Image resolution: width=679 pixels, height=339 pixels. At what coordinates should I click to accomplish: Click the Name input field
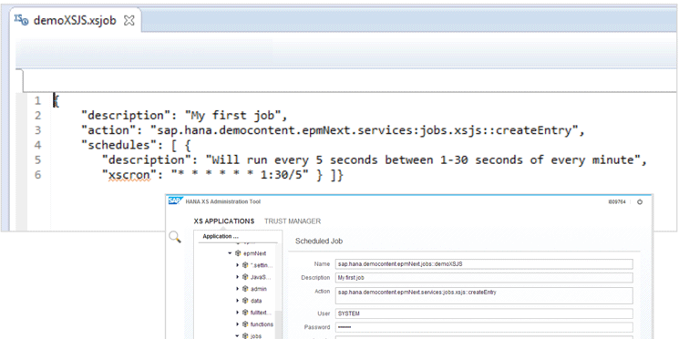click(484, 264)
